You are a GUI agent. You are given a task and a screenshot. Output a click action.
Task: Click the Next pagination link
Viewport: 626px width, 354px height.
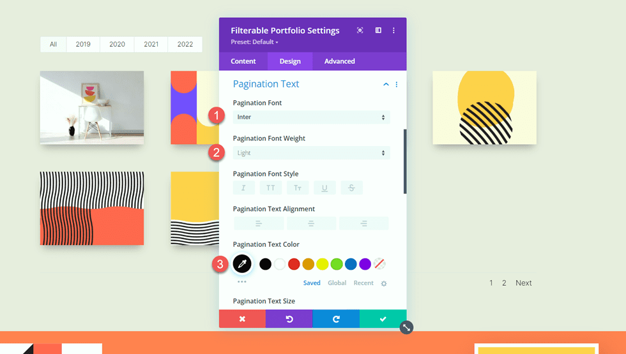tap(523, 283)
